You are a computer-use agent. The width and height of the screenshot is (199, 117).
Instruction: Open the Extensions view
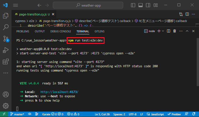[x=5, y=62]
